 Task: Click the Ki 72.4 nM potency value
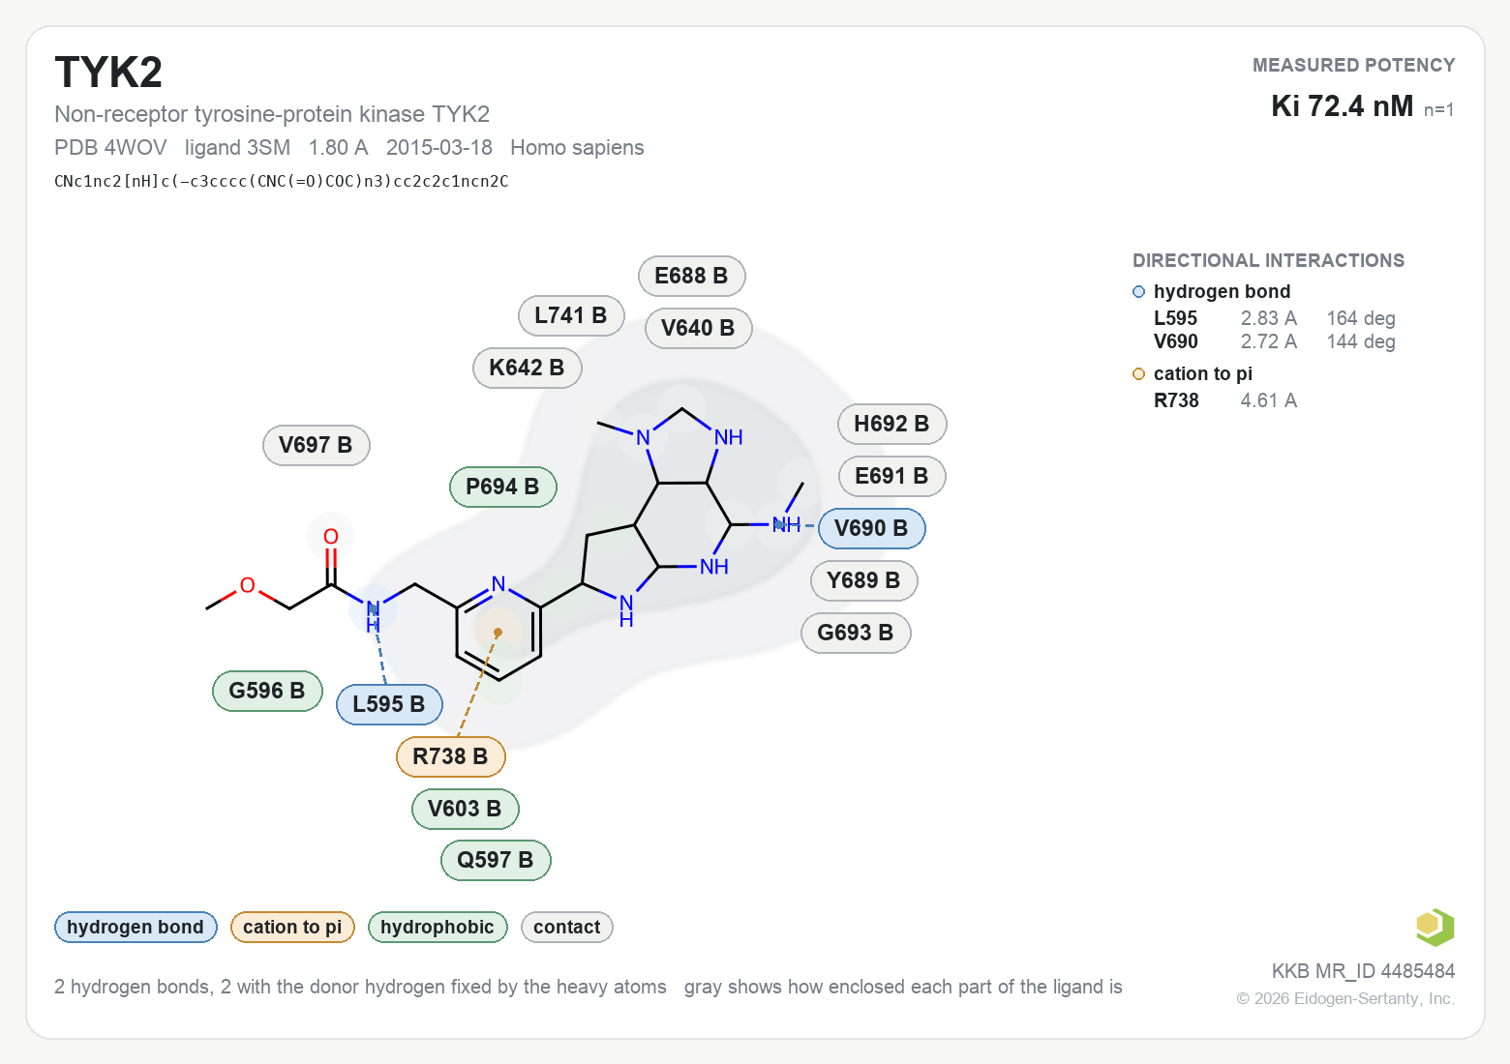tap(1342, 105)
